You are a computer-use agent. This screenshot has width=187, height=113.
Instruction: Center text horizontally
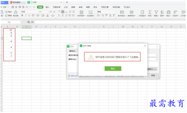pos(63,15)
